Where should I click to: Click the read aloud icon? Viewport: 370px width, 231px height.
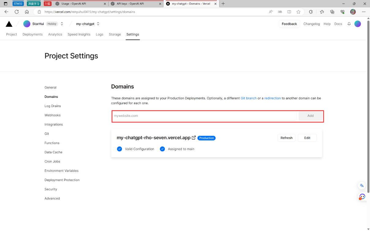coord(271,12)
